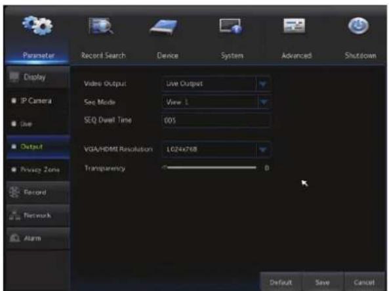Expand the Record section
The width and height of the screenshot is (389, 291).
(x=38, y=192)
